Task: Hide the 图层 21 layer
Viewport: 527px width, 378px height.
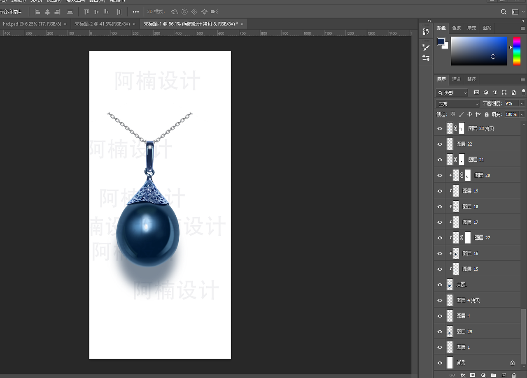Action: click(440, 160)
